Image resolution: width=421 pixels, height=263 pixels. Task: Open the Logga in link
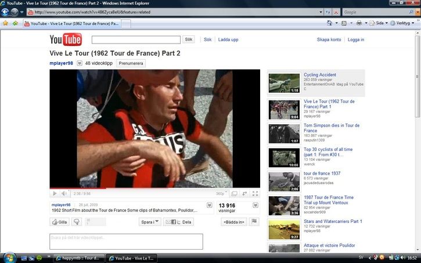click(356, 39)
